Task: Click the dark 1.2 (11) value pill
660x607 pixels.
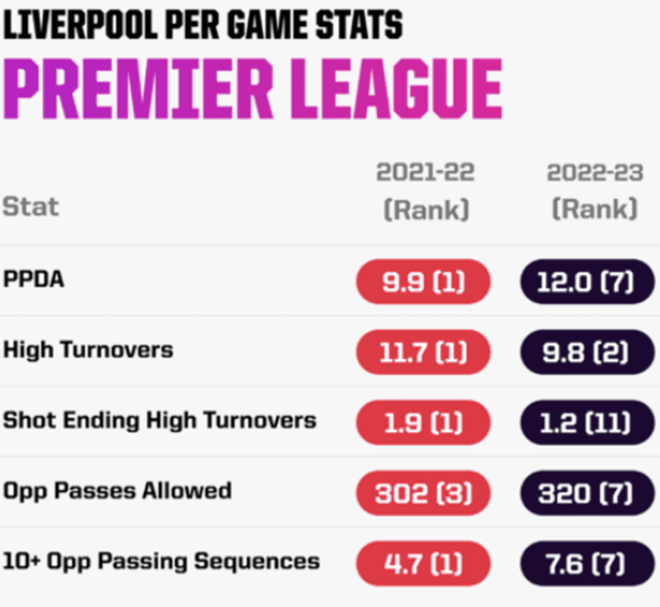Action: tap(587, 422)
